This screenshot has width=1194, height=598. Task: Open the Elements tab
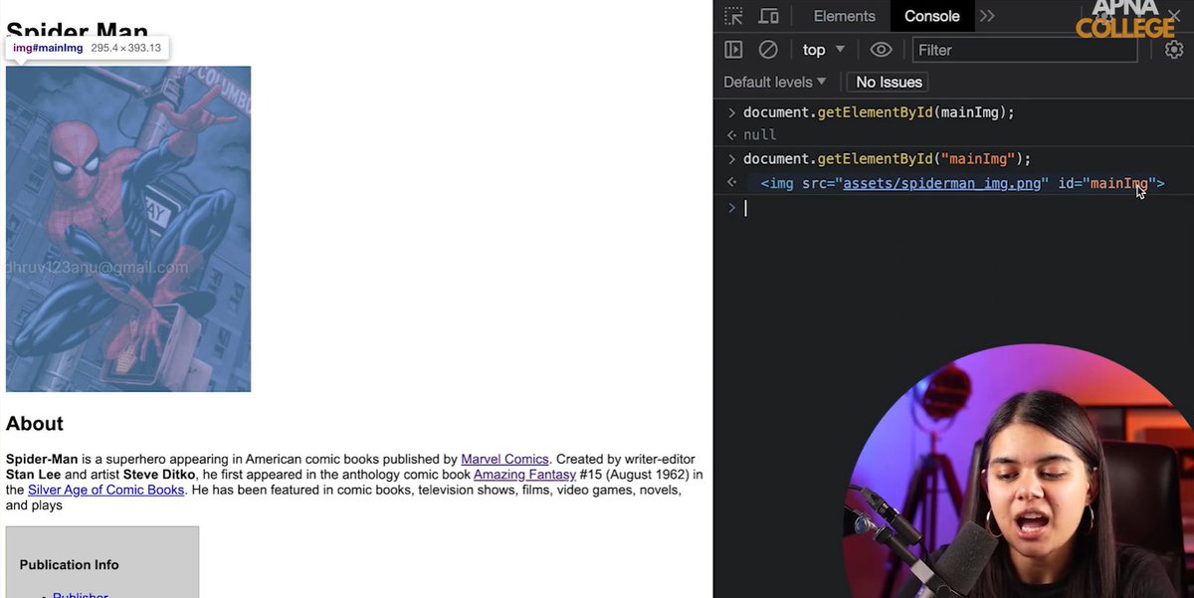pyautogui.click(x=845, y=16)
